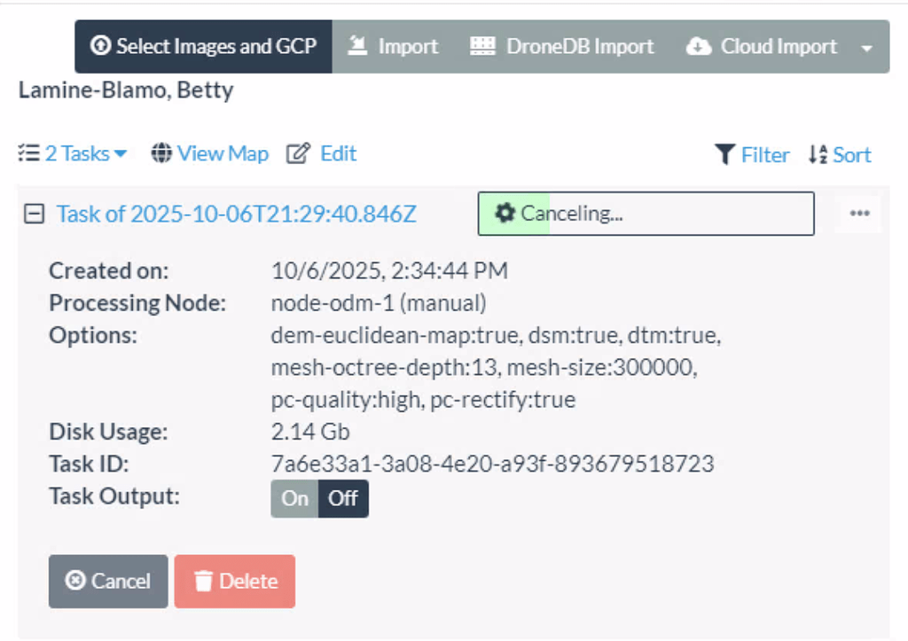Click Select Images and GCP button
Viewport: 908px width, 641px height.
click(x=203, y=46)
